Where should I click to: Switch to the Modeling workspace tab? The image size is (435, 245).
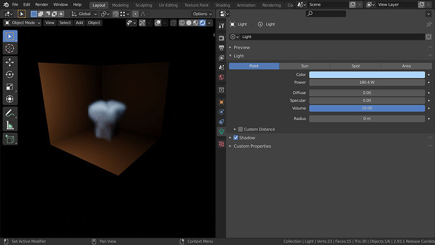[x=120, y=5]
